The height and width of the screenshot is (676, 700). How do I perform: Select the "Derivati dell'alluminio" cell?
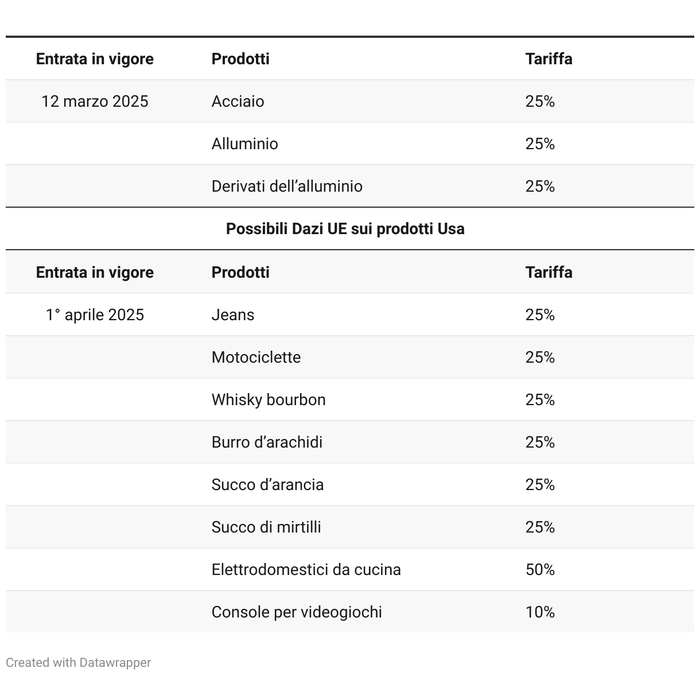(287, 187)
